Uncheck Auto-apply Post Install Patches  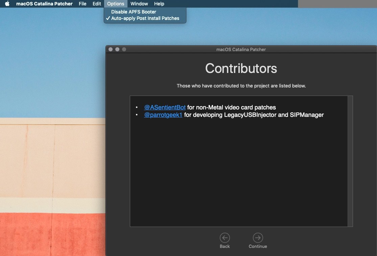click(x=145, y=18)
